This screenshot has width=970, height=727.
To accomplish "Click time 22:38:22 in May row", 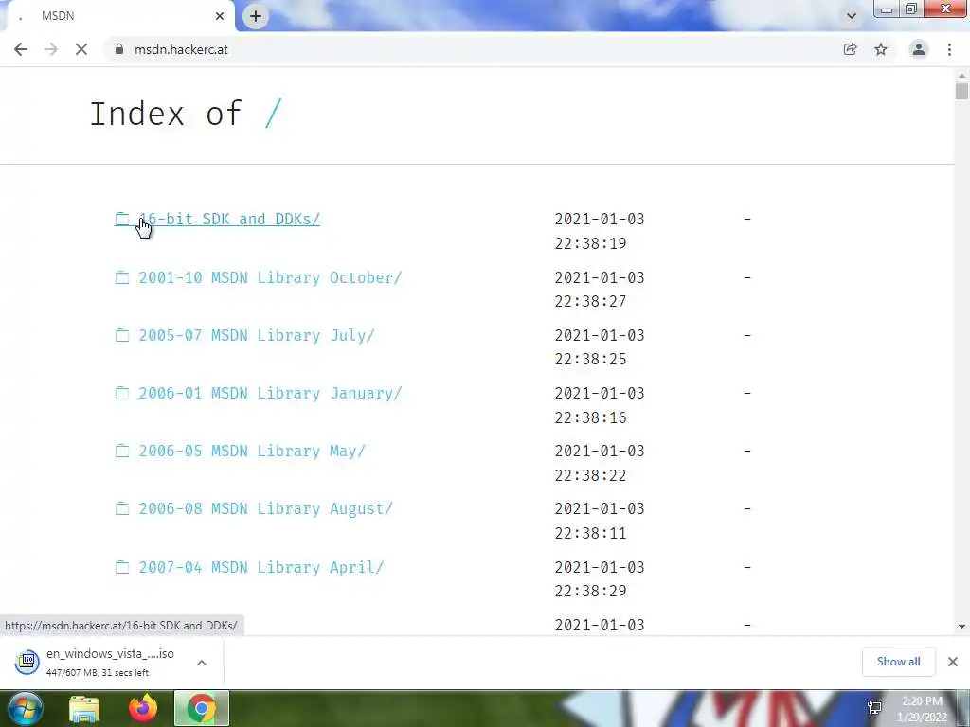I will pos(591,475).
